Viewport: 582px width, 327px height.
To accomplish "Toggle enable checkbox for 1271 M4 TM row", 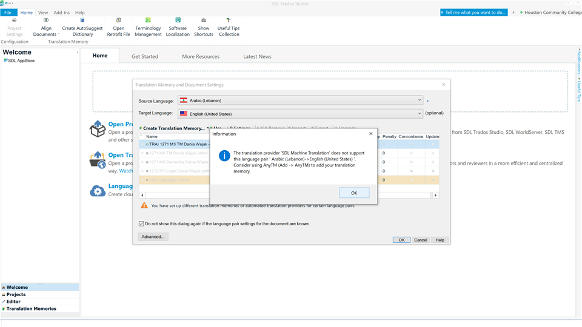I will coord(142,153).
